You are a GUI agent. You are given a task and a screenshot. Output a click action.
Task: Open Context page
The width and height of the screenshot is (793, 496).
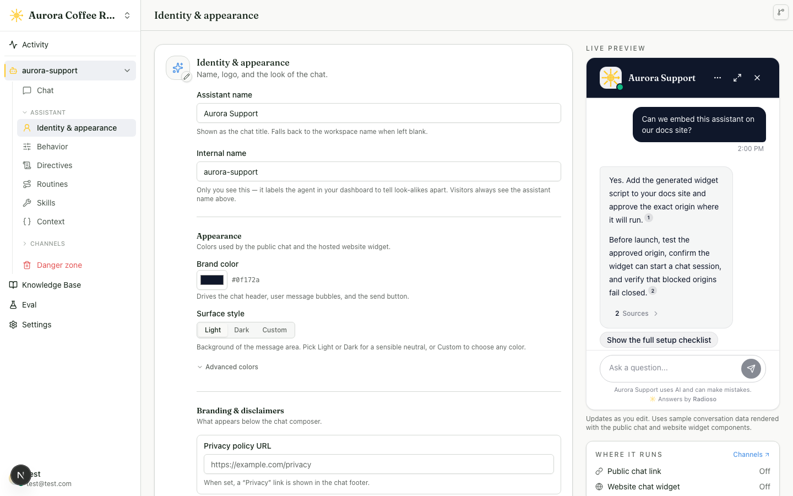(x=77, y=222)
